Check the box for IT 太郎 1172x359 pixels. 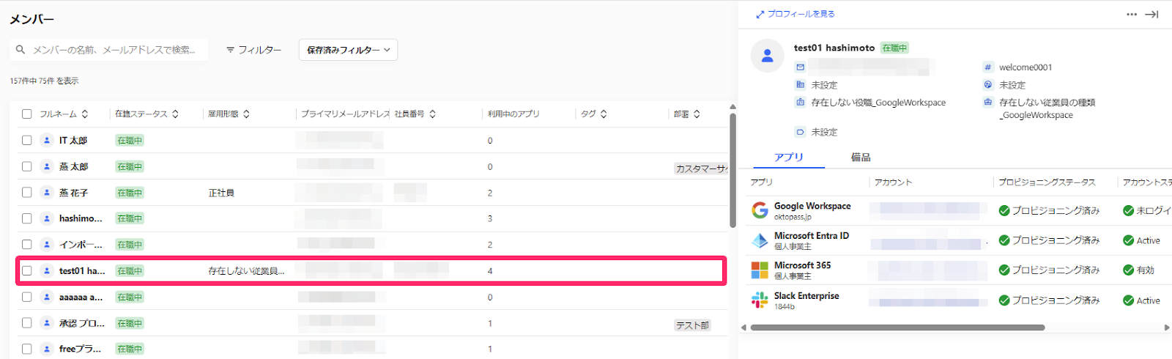(x=27, y=140)
